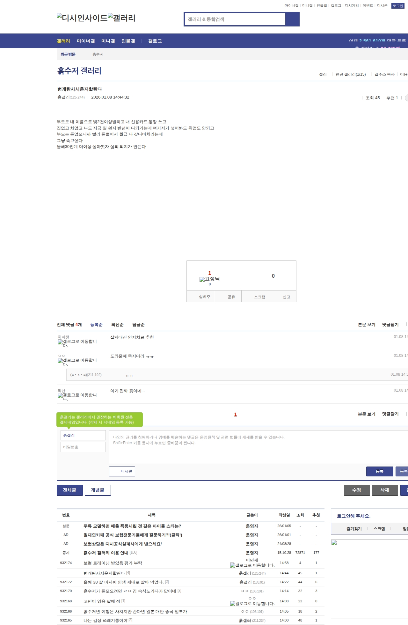Click the 로그인 button at top right
The width and height of the screenshot is (408, 625).
398,6
